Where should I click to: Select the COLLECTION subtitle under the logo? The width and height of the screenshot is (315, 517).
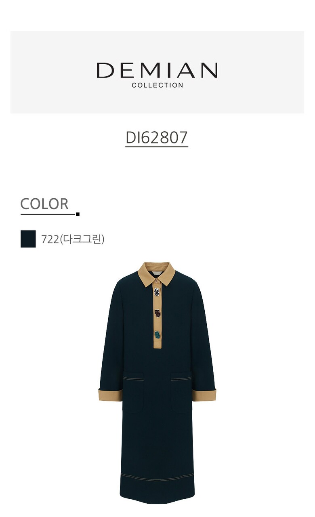pos(157,85)
